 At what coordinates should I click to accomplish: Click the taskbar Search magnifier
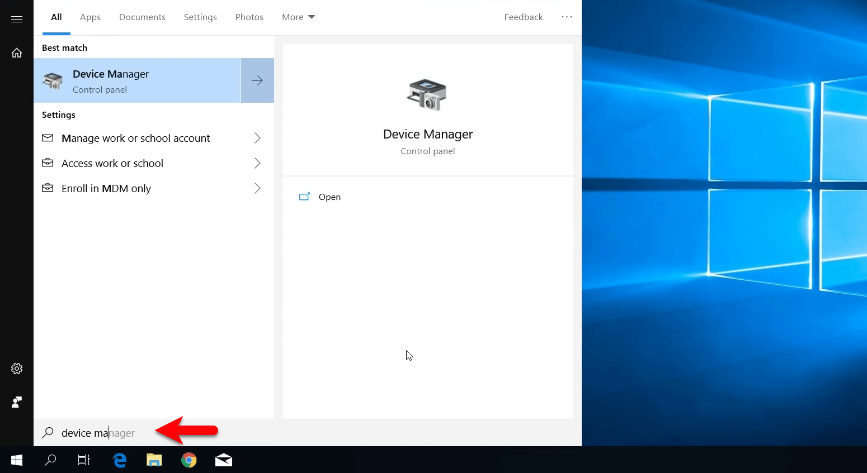[x=50, y=460]
